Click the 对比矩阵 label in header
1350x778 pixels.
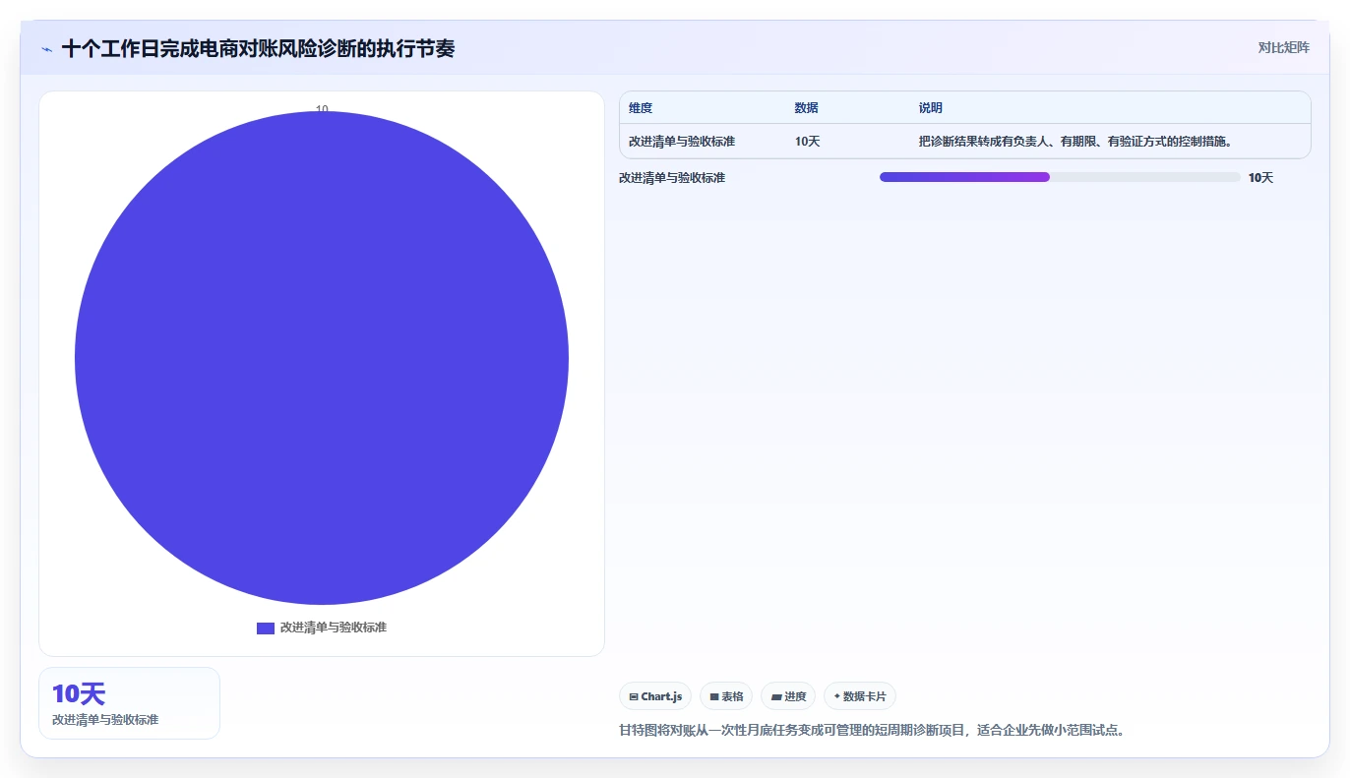[1283, 47]
